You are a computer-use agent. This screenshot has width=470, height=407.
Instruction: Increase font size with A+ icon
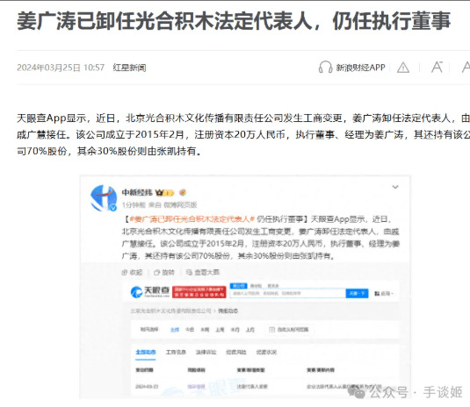[x=437, y=67]
